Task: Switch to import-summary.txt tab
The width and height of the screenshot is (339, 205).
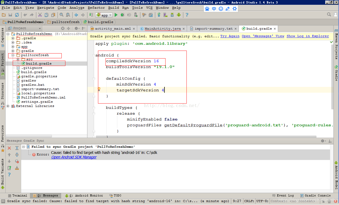Action: pyautogui.click(x=213, y=29)
